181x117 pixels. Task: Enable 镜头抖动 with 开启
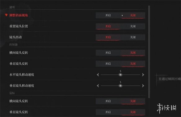click(108, 37)
